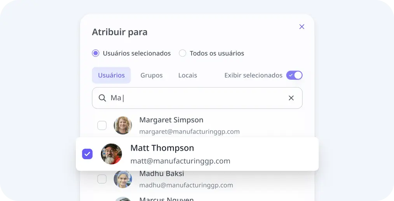
Task: Choose the Todos os usuários radio option
Action: 183,53
